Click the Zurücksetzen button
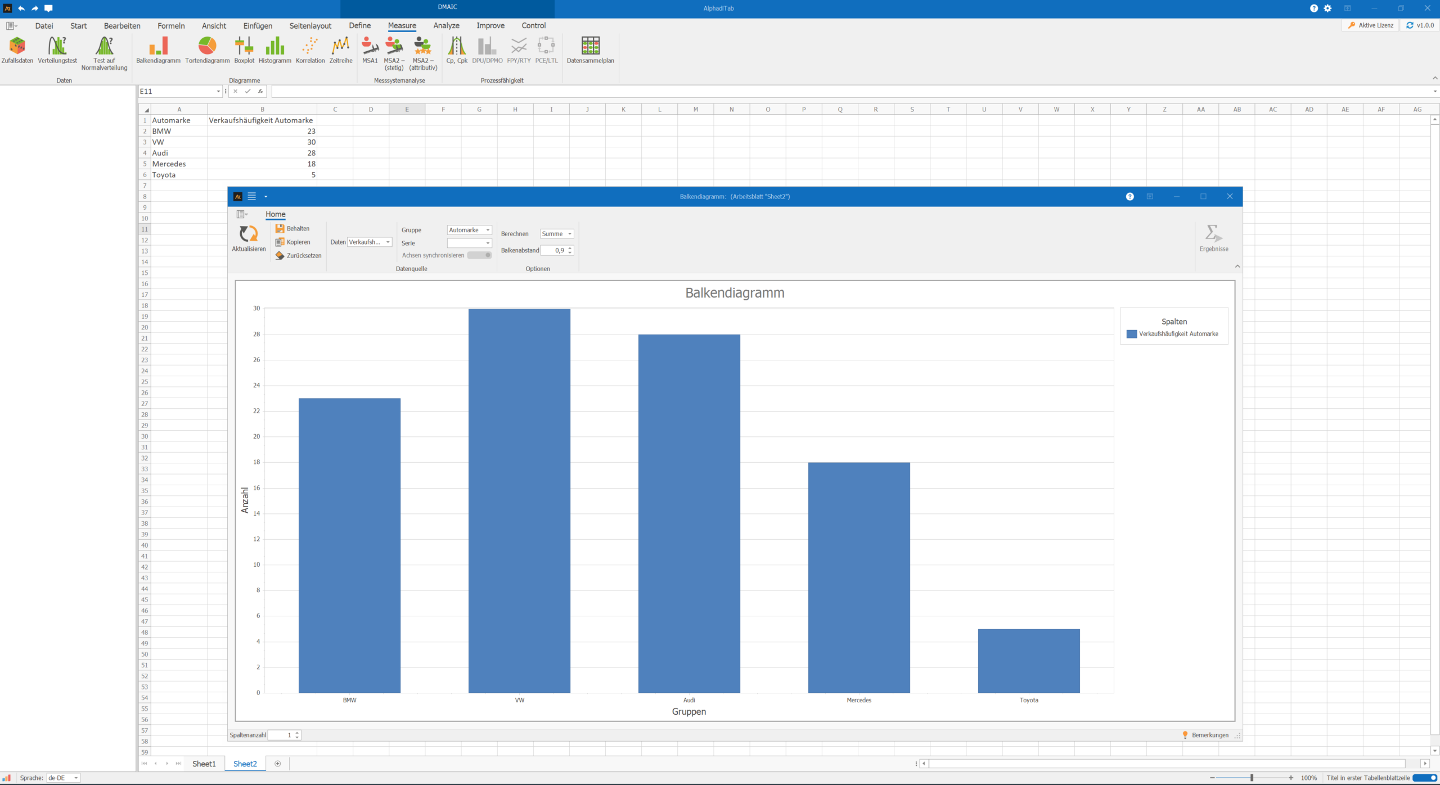Image resolution: width=1440 pixels, height=785 pixels. point(298,255)
